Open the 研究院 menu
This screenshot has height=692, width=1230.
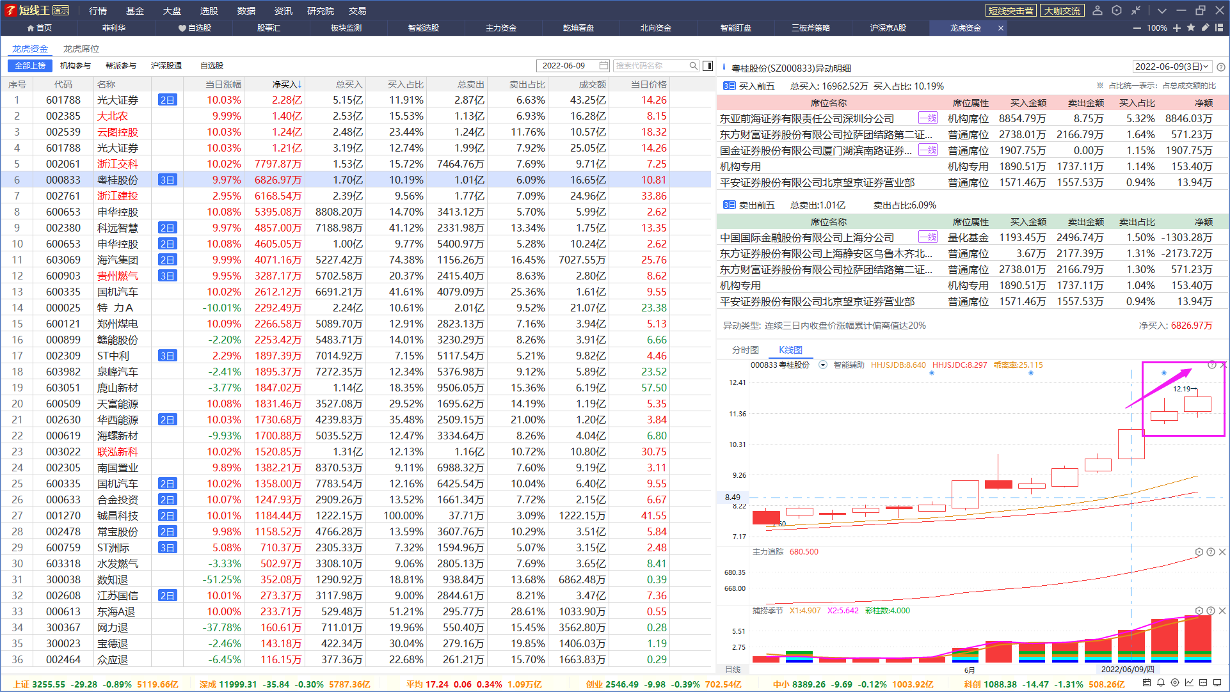tap(320, 11)
